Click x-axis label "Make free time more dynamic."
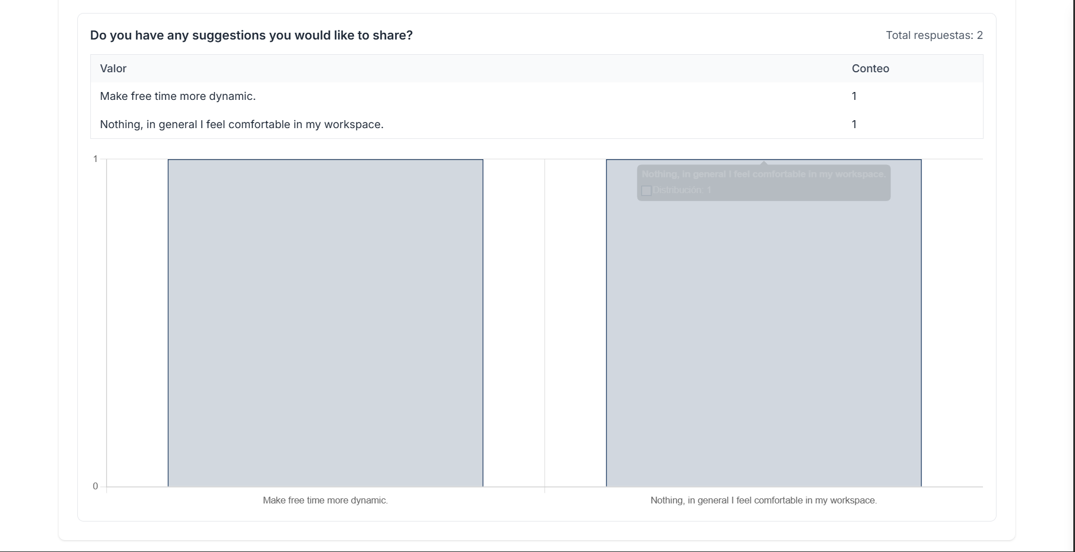The width and height of the screenshot is (1075, 552). pos(325,500)
